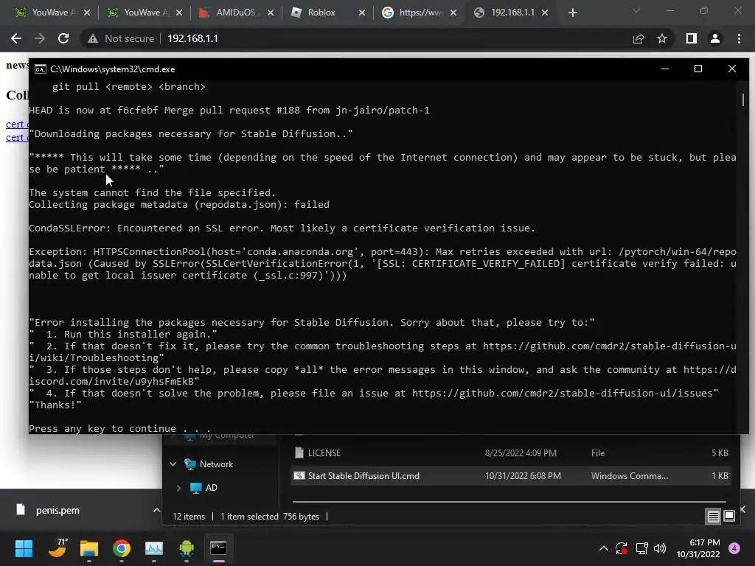Select the 192.168.1.1 tab
The image size is (755, 566).
[512, 13]
